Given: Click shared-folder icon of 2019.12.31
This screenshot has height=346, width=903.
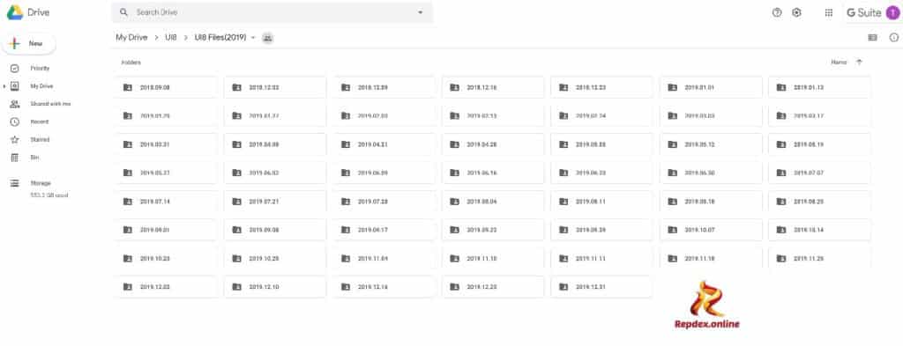Looking at the screenshot, I should (x=563, y=287).
